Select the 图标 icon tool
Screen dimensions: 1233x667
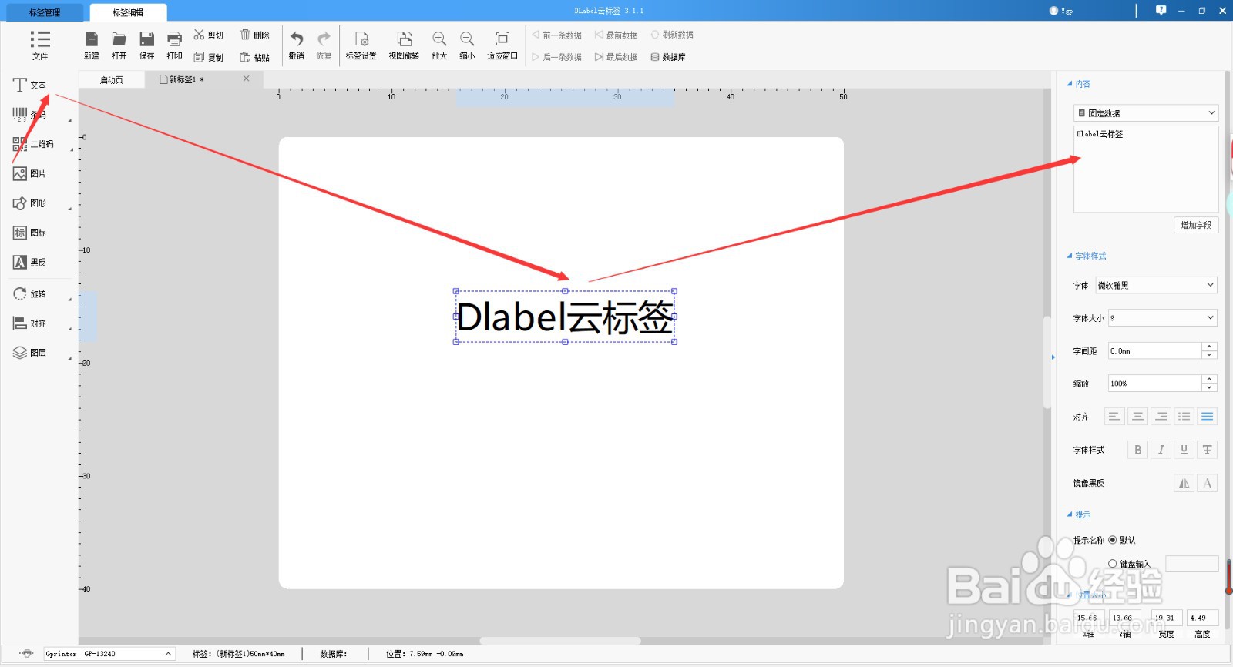pyautogui.click(x=30, y=233)
